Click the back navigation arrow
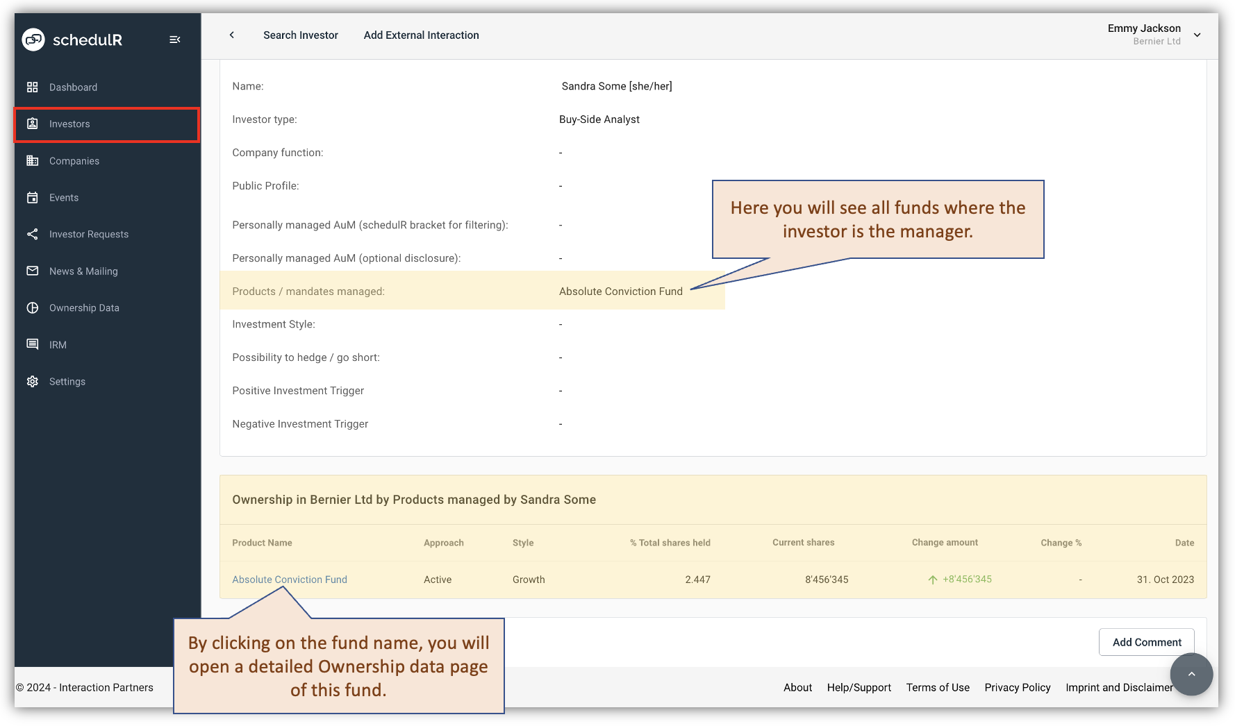Screen dimensions: 1235x726 click(x=232, y=34)
